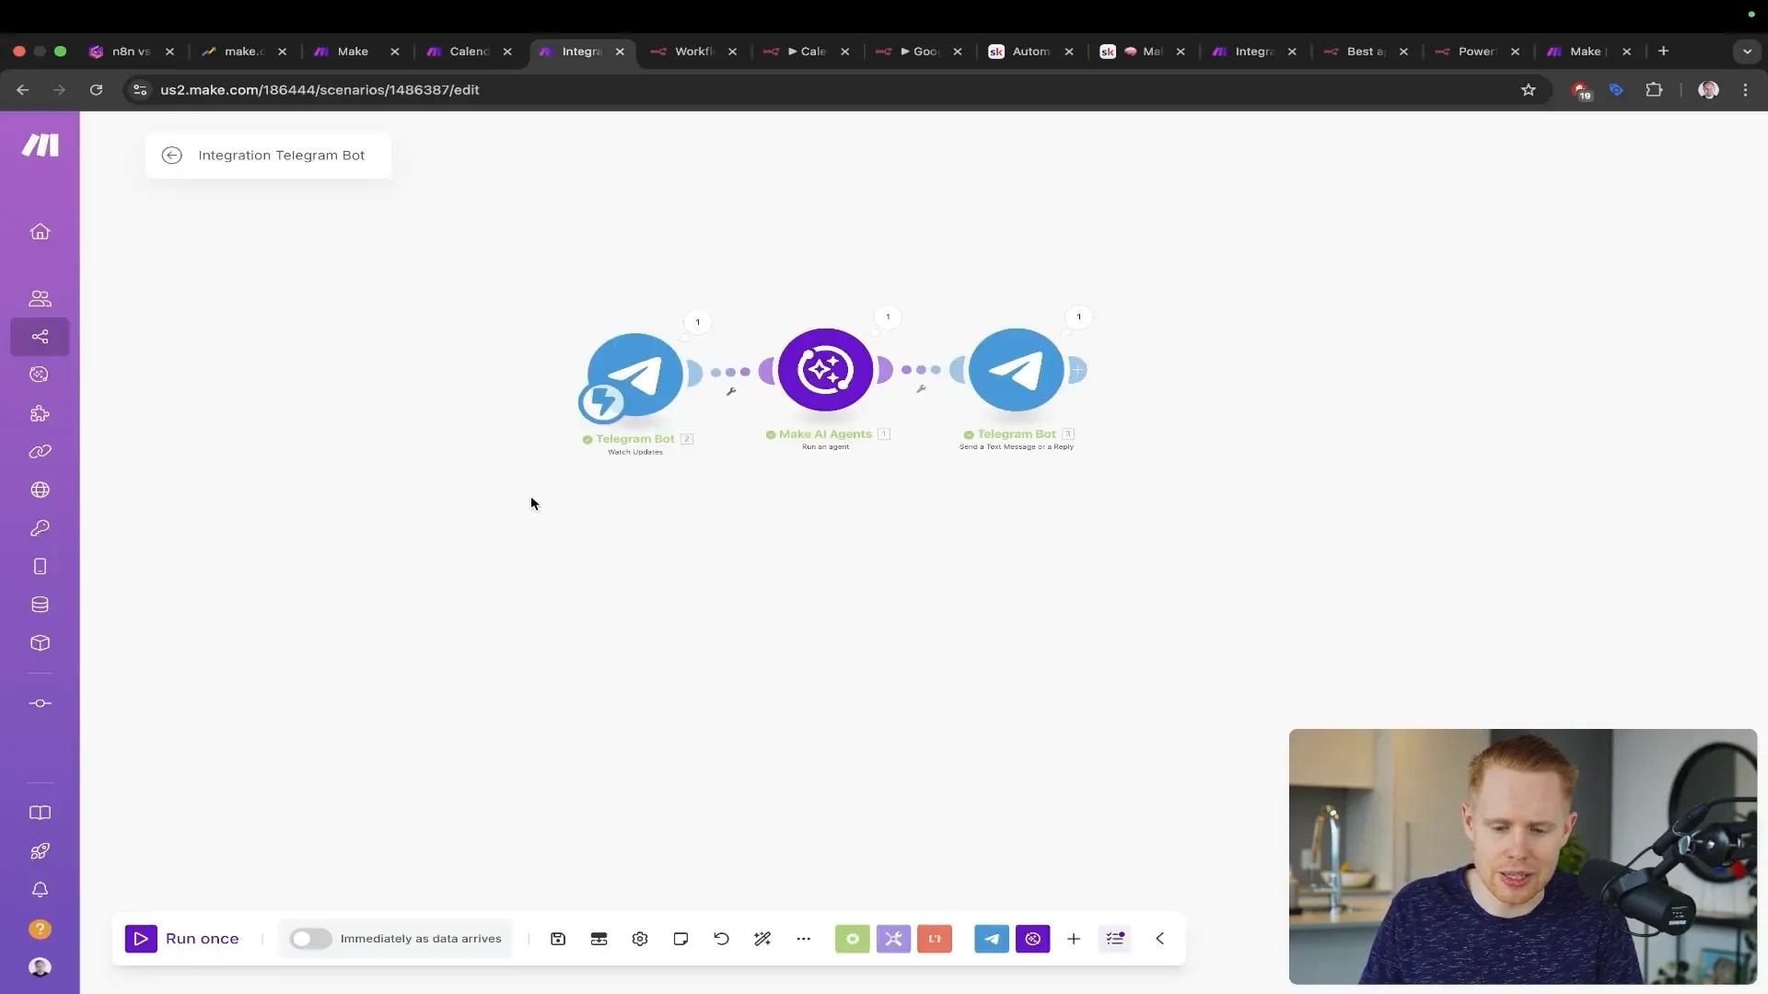This screenshot has height=994, width=1768.
Task: Open the filter wrench between Telegram and AI Agents
Action: point(731,391)
